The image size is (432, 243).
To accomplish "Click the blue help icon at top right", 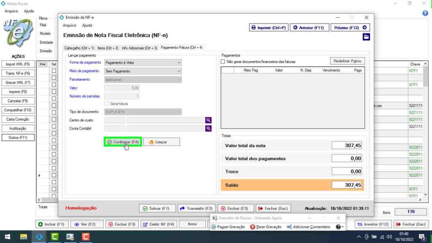I will pyautogui.click(x=425, y=13).
